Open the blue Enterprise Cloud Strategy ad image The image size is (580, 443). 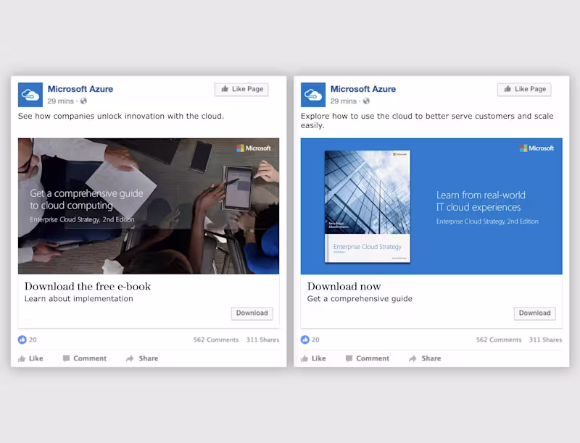(x=431, y=206)
